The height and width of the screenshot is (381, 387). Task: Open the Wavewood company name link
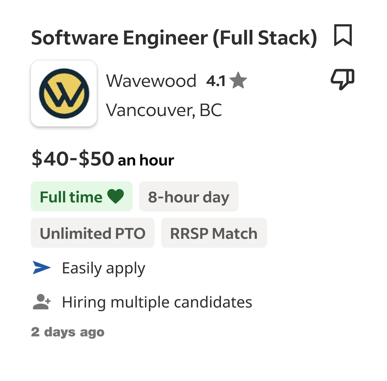151,81
